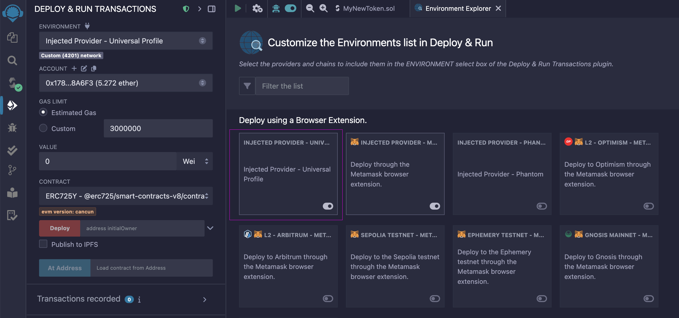The width and height of the screenshot is (679, 318).
Task: Open the Search in files sidebar icon
Action: [x=12, y=60]
